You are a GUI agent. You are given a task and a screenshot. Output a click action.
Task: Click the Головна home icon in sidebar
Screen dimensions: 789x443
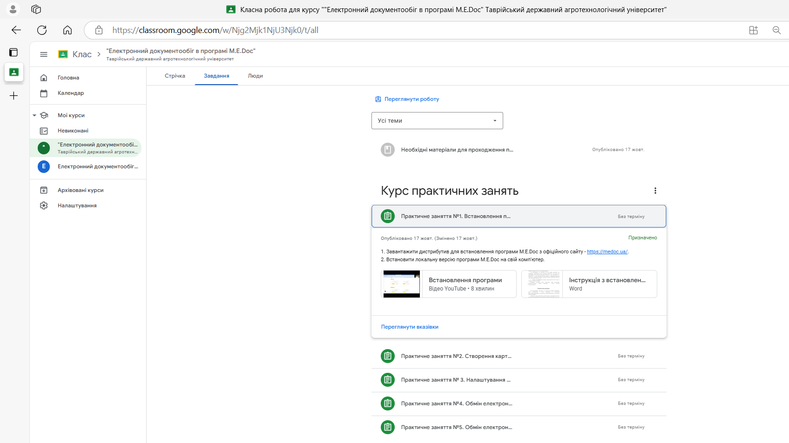44,78
